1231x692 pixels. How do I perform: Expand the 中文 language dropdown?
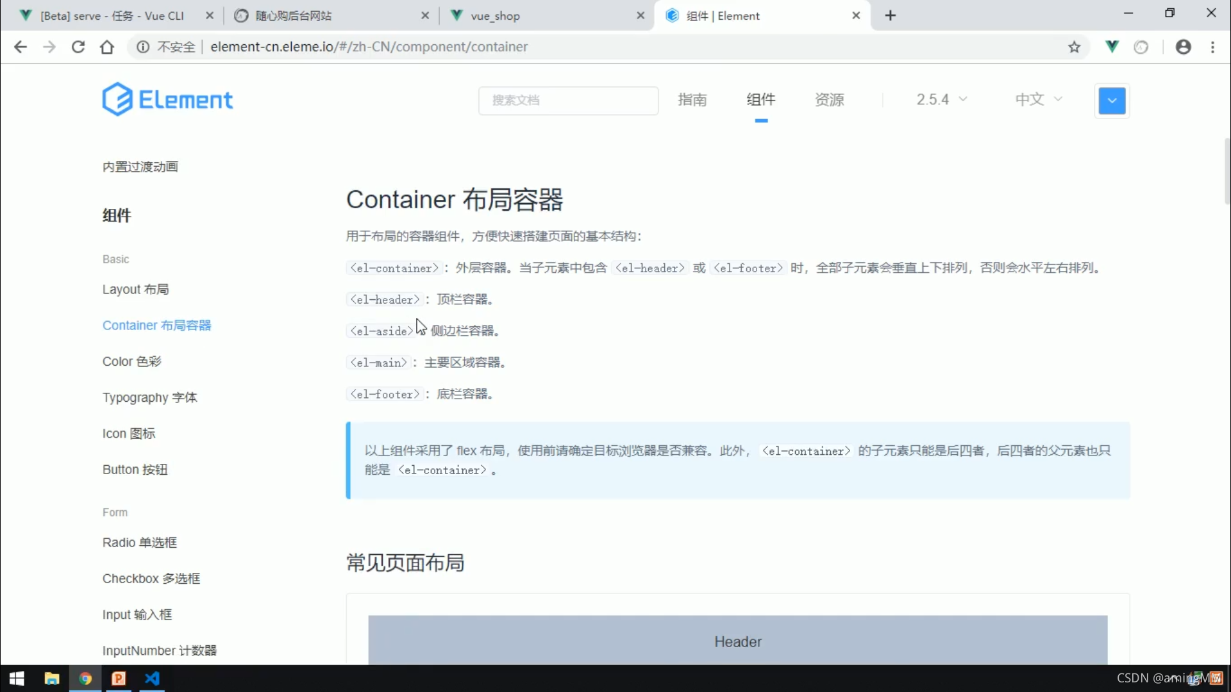(x=1039, y=99)
